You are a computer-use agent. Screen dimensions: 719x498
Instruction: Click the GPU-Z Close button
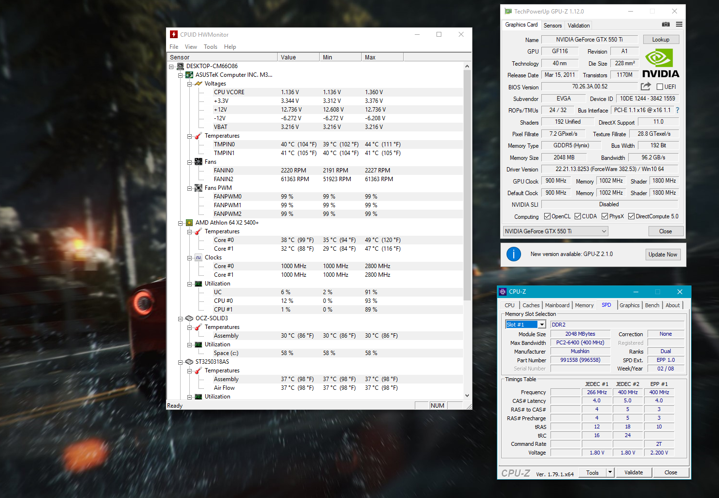pos(665,231)
